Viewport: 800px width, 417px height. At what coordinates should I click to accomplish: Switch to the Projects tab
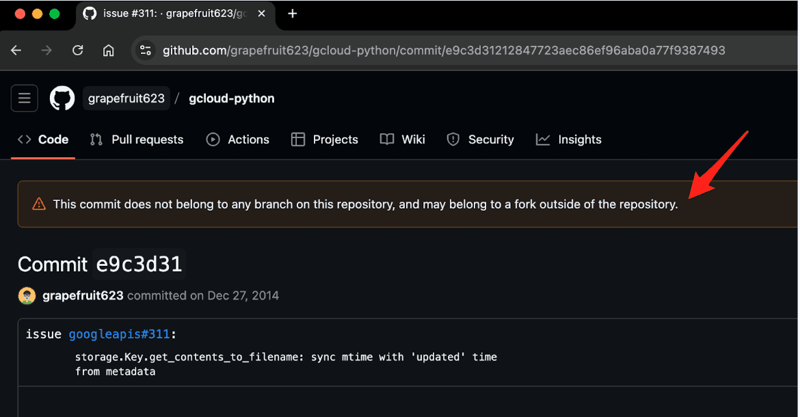click(324, 139)
